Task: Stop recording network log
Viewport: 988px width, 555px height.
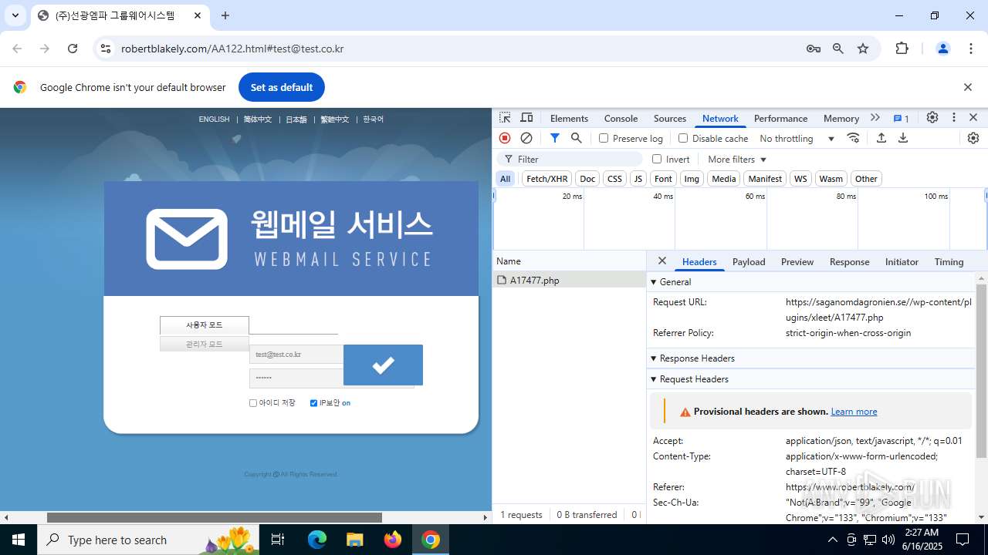Action: [x=505, y=138]
